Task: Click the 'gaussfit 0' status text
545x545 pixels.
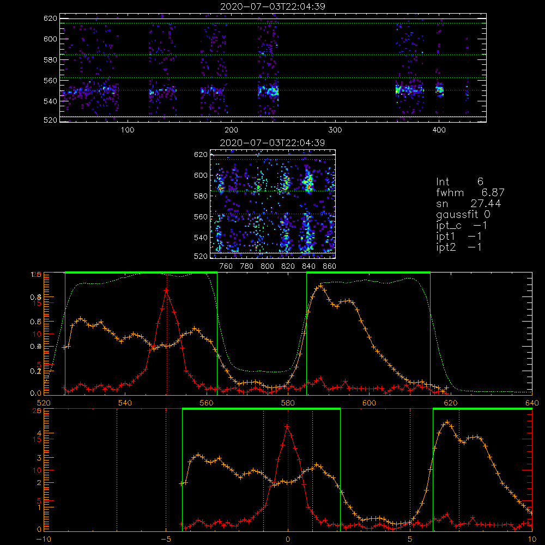Action: point(463,214)
